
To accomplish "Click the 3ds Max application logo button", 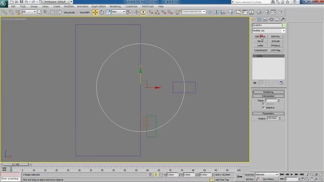I will pyautogui.click(x=4, y=4).
